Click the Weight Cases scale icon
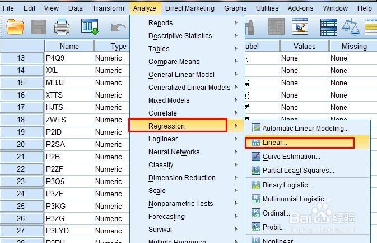The width and height of the screenshot is (377, 243). click(x=351, y=27)
